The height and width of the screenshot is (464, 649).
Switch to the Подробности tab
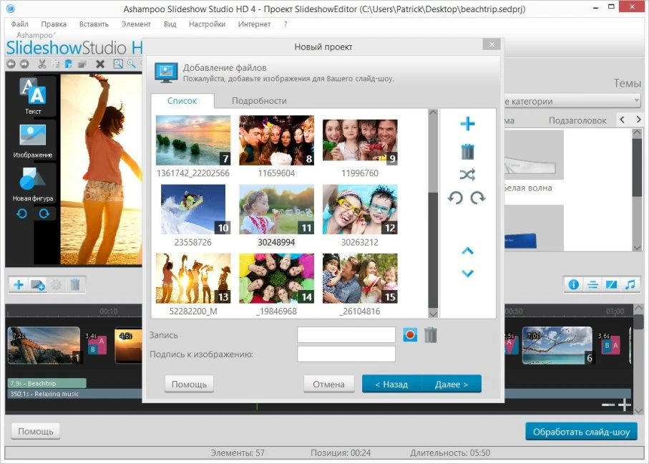259,101
